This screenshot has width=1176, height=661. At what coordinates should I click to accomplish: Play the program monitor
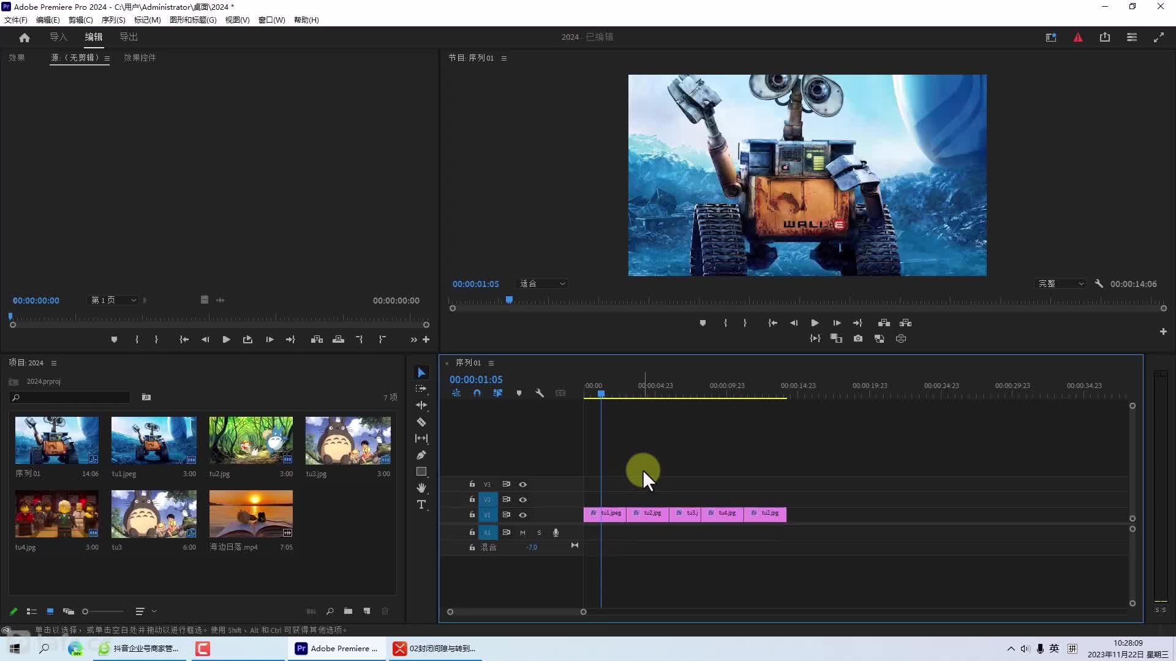tap(815, 323)
